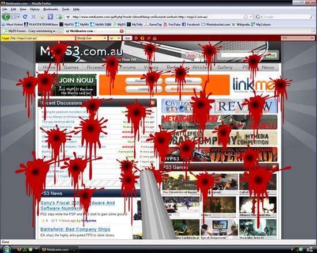Open the PLAYSTATION Store bookmark
This screenshot has width=317, height=253.
pyautogui.click(x=41, y=24)
